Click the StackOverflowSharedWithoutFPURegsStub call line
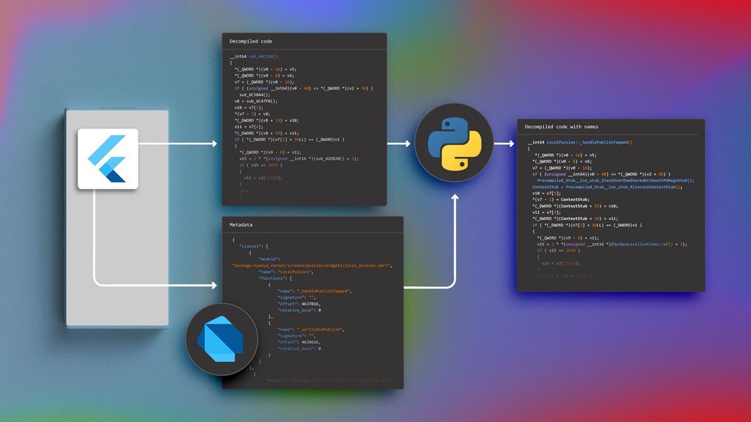Viewport: 751px width, 422px height. [x=616, y=181]
